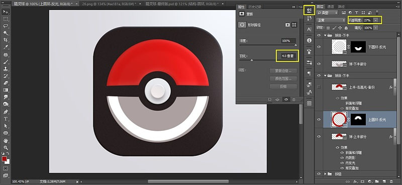402x185 pixels.
Task: Open the blend mode 正常 dropdown
Action: (331, 20)
